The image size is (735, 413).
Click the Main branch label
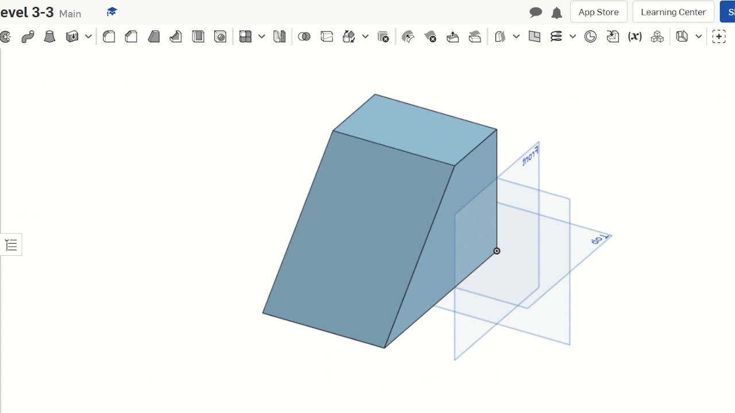(x=70, y=13)
